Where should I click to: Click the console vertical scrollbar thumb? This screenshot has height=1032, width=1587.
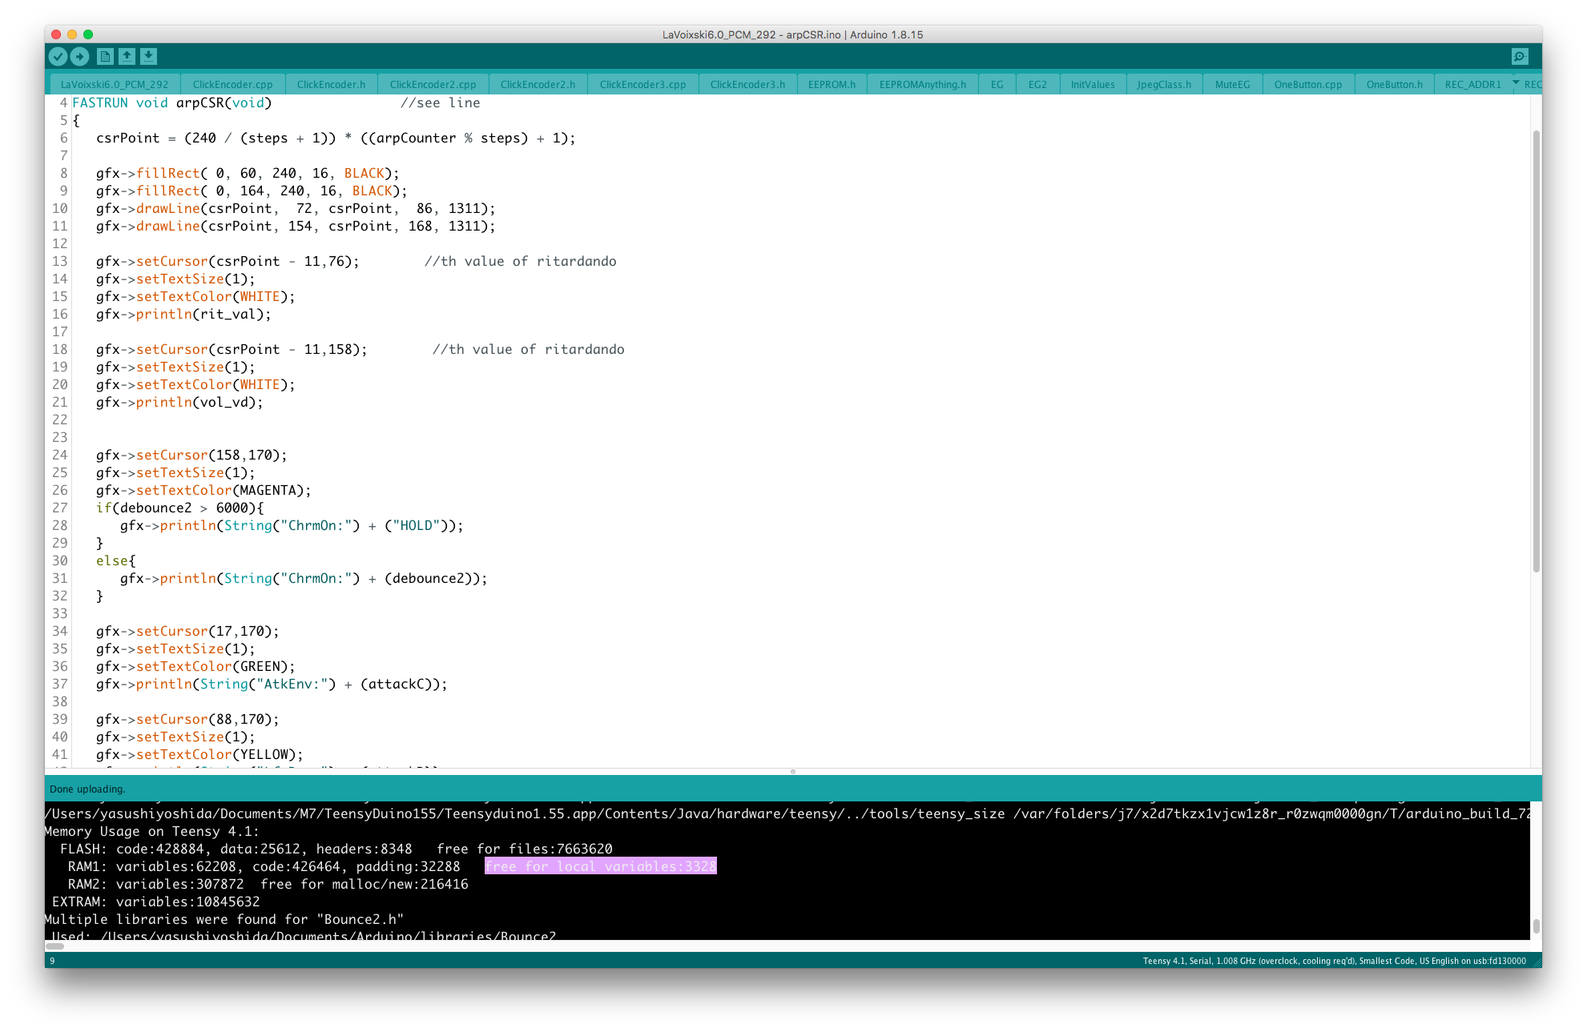(x=1536, y=926)
